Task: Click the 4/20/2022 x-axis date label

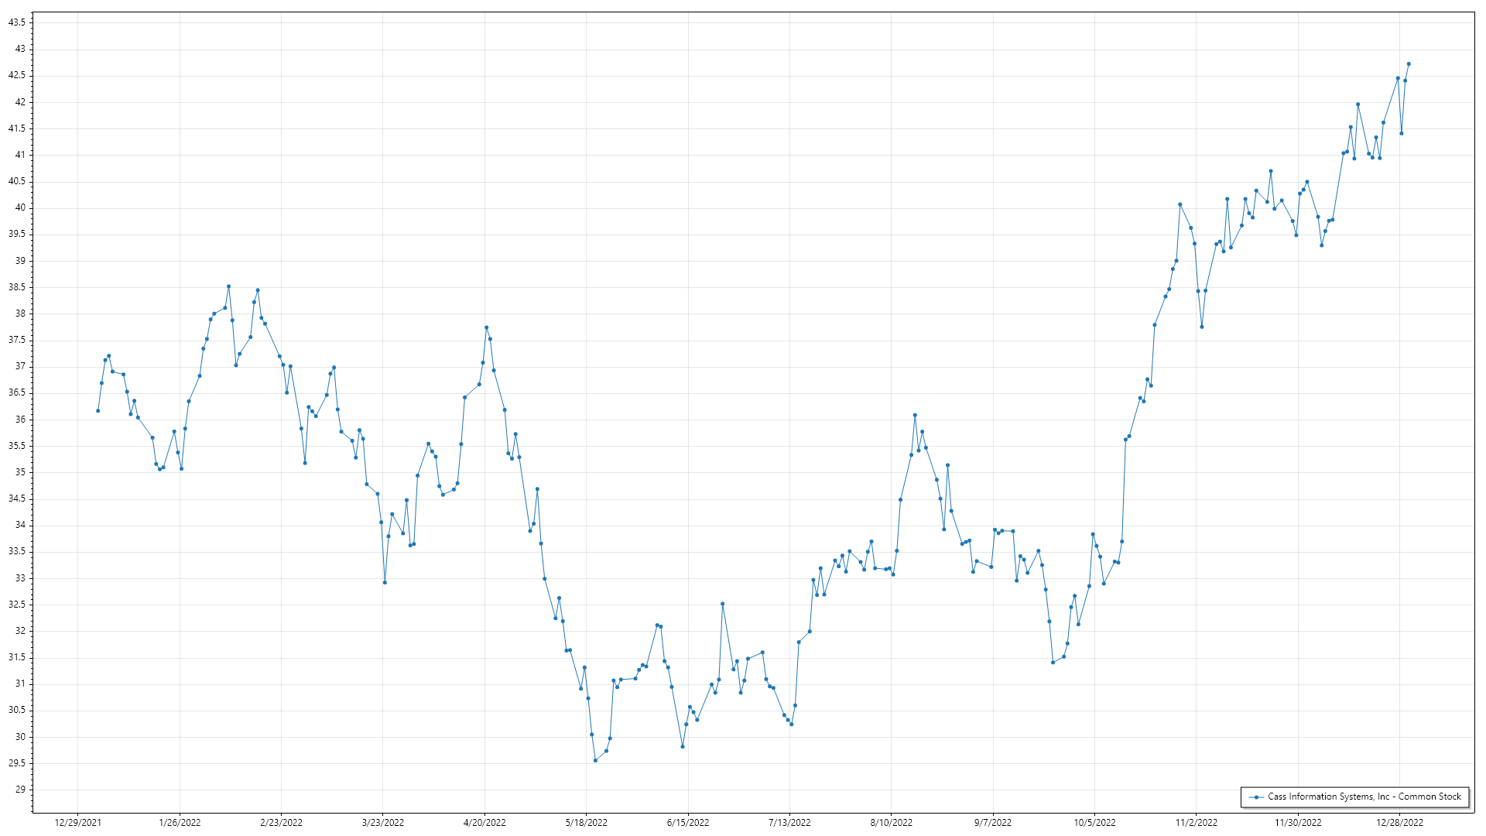Action: [x=484, y=822]
